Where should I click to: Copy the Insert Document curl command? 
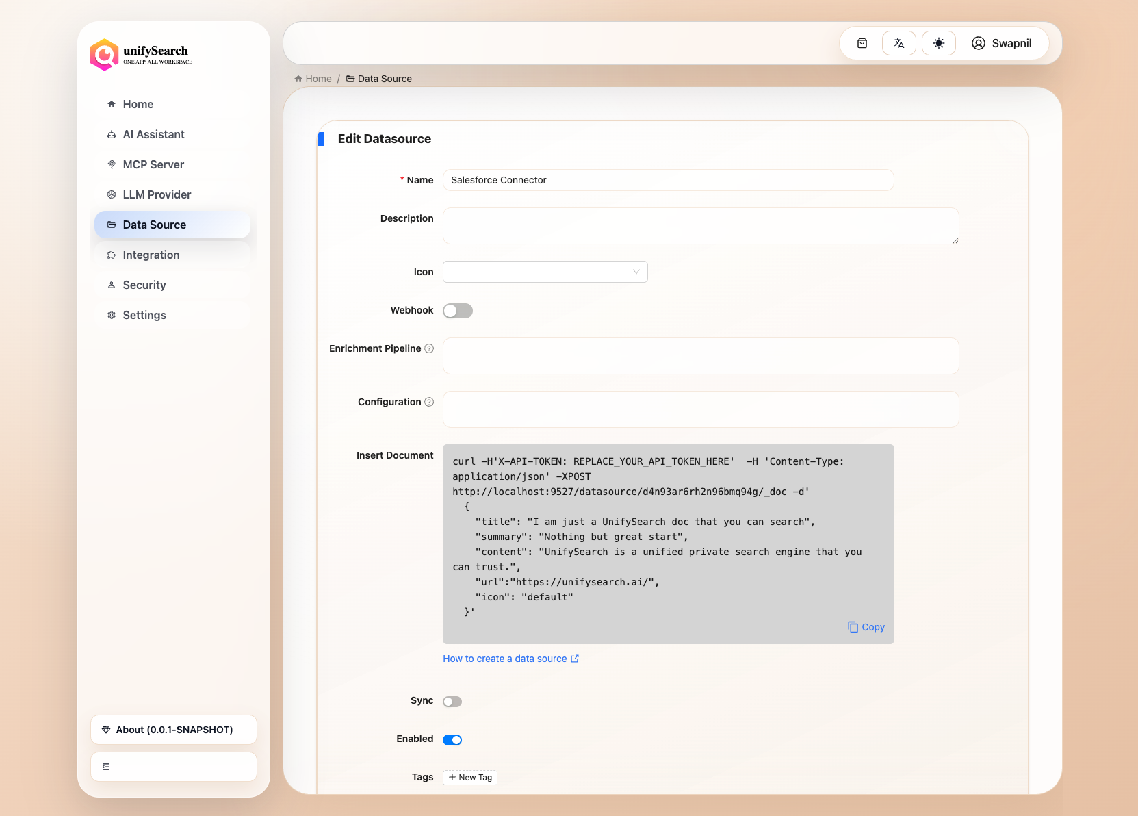tap(866, 626)
